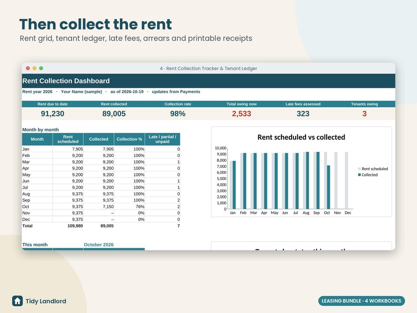Click the Dec scheduled bar in chart
The height and width of the screenshot is (313, 417).
coord(347,180)
